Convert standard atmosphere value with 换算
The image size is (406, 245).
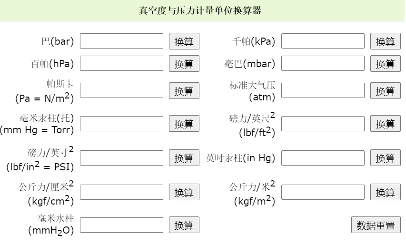pyautogui.click(x=385, y=91)
